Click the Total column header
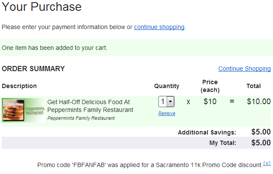273x174 pixels. 253,86
